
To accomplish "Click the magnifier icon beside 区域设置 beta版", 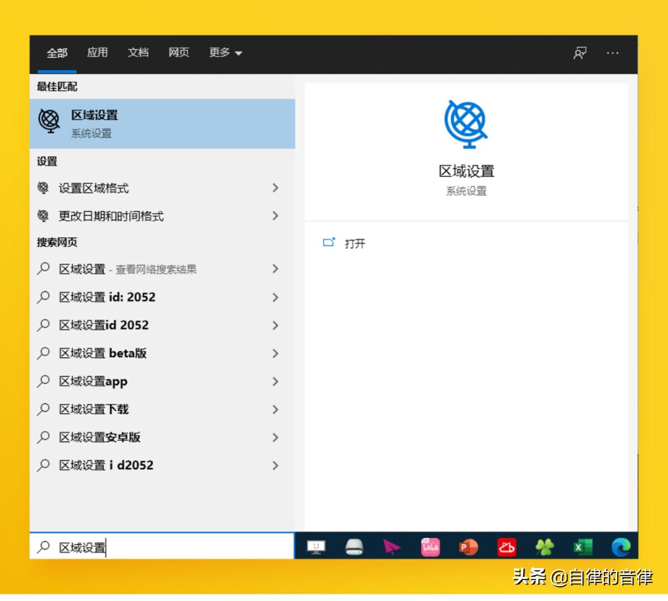I will point(43,353).
